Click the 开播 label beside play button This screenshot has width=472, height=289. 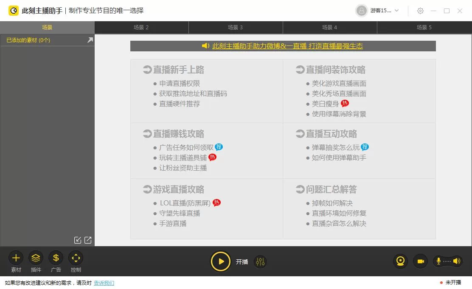coord(242,262)
